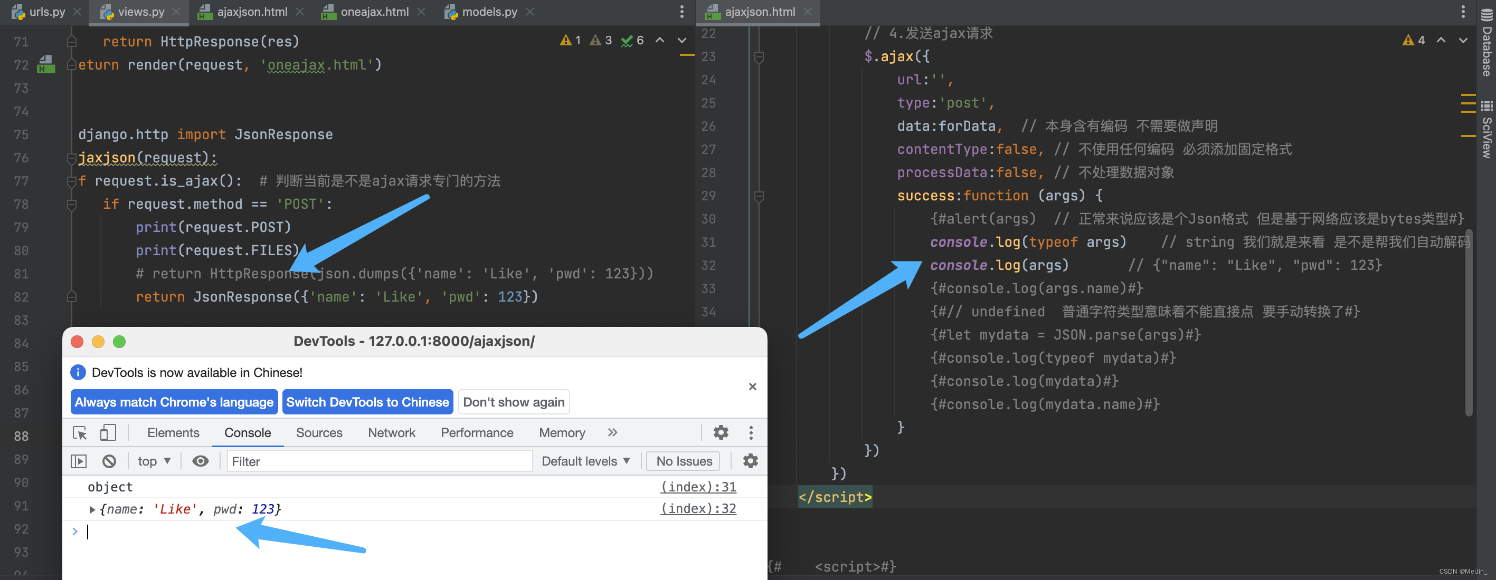Screen dimensions: 1496x580
Task: Go to next highlighted error in left editor
Action: [682, 40]
